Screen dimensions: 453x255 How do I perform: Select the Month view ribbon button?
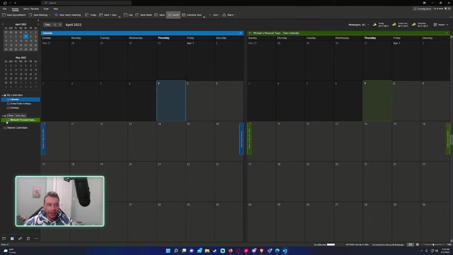coord(173,15)
